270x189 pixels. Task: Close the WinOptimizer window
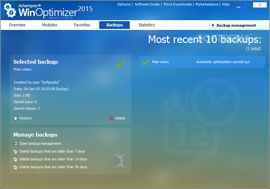click(x=260, y=5)
